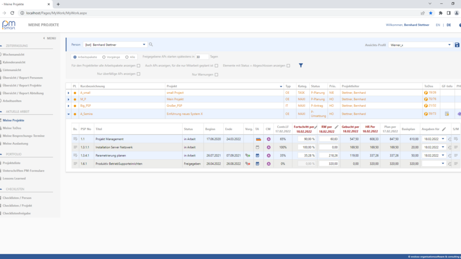Viewport: 461px width, 259px height.
Task: Click the Fortschritt field for Projekt Management
Action: coord(306,139)
